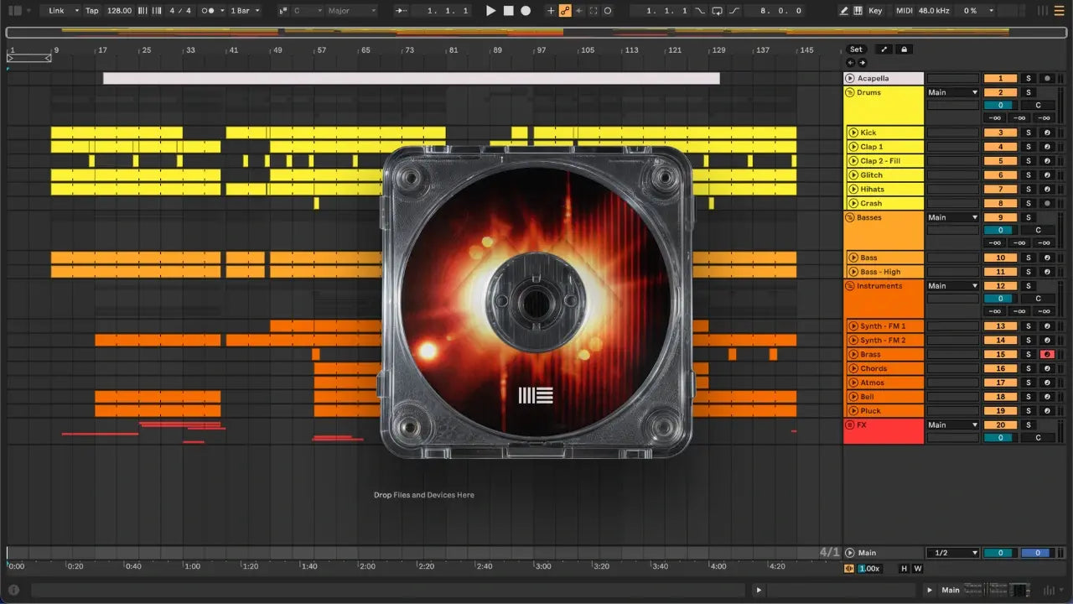
Task: Toggle the track activator numbered 10 for Bass
Action: pos(1000,258)
